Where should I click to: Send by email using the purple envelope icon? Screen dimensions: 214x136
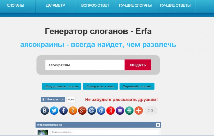[120, 111]
